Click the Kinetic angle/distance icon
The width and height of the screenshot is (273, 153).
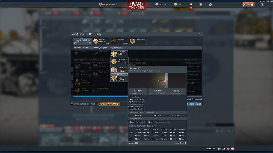155,126
